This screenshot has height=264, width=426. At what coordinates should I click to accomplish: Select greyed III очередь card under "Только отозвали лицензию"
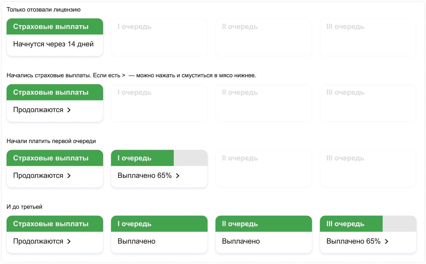(x=368, y=37)
